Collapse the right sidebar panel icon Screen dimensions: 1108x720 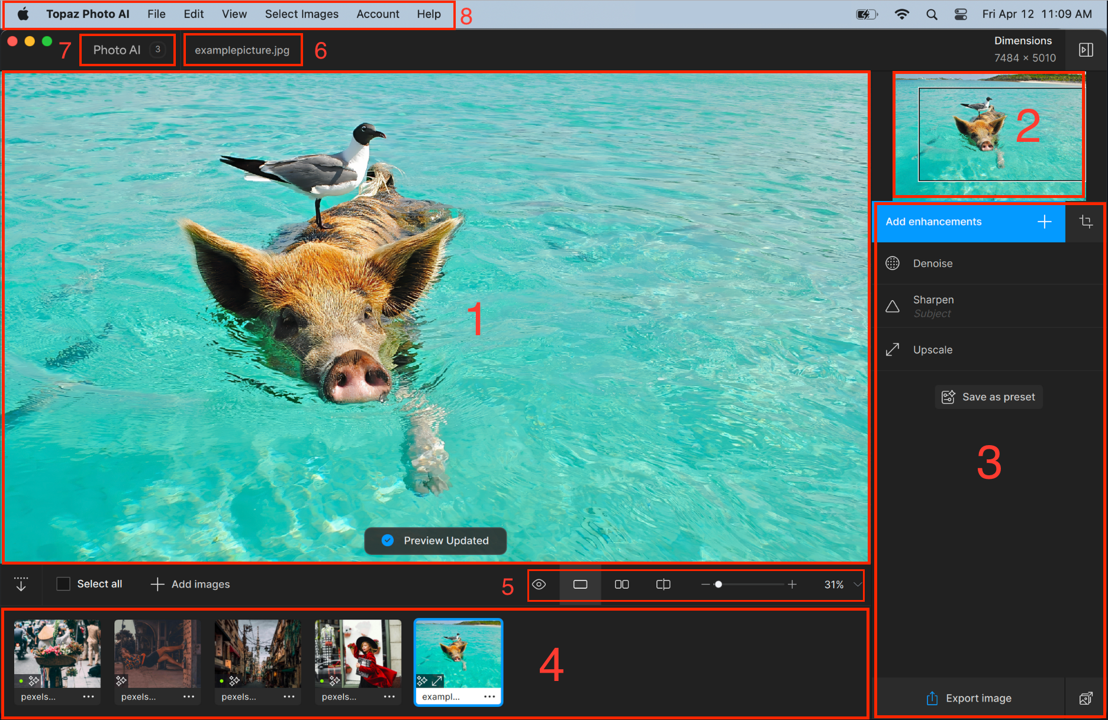click(1086, 50)
